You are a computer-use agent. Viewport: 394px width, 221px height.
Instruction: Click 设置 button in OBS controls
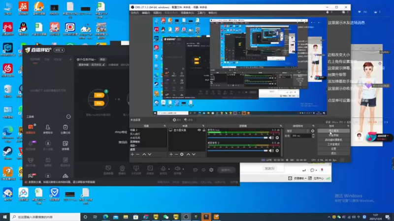tap(333, 149)
